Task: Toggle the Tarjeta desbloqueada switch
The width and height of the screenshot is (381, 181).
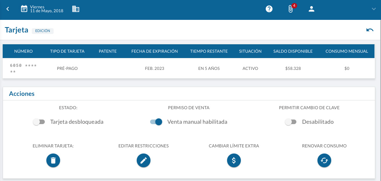Action: [39, 122]
